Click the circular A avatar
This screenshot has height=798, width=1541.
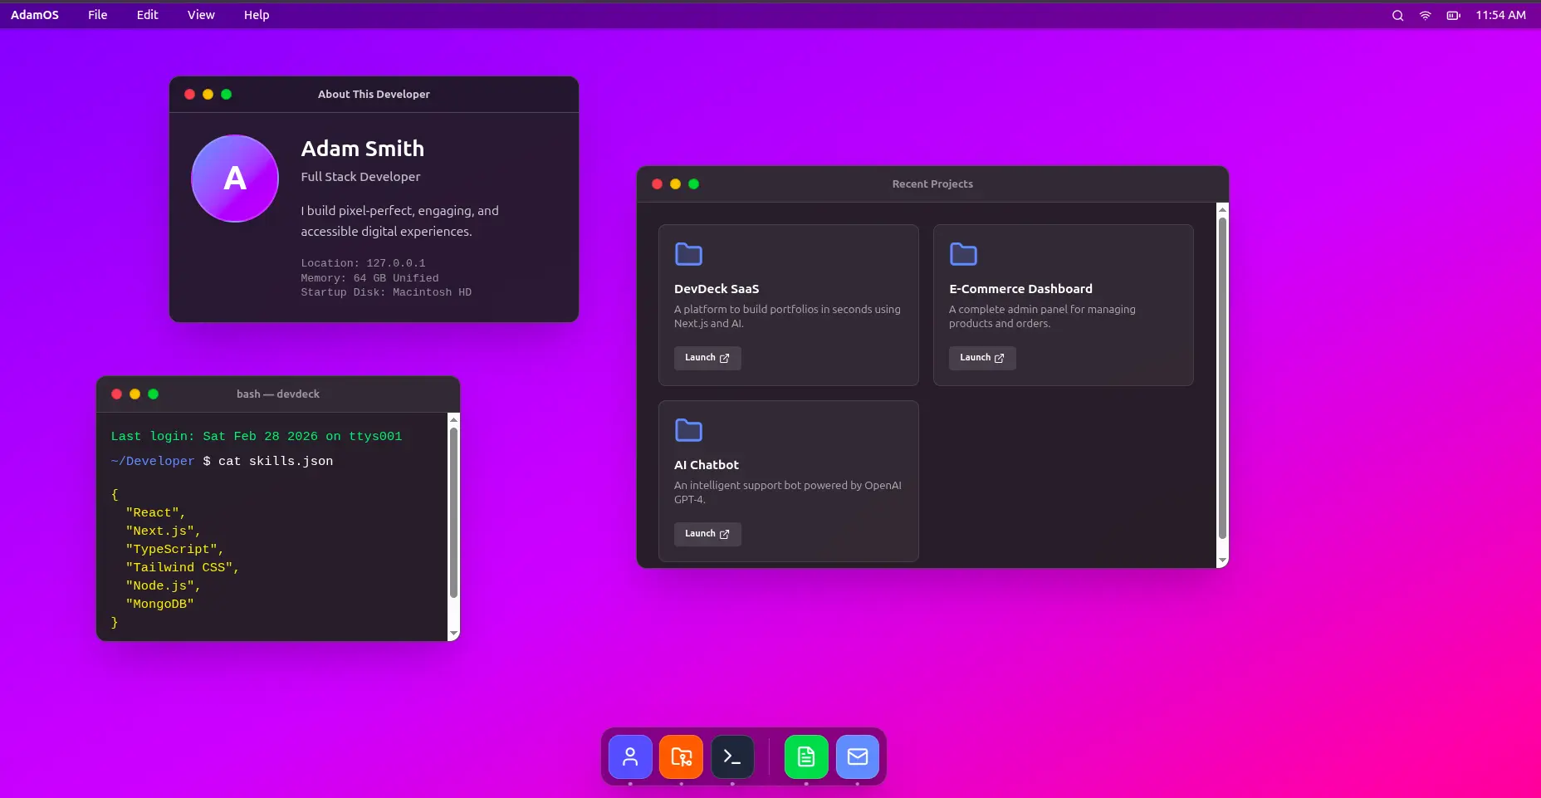point(235,179)
